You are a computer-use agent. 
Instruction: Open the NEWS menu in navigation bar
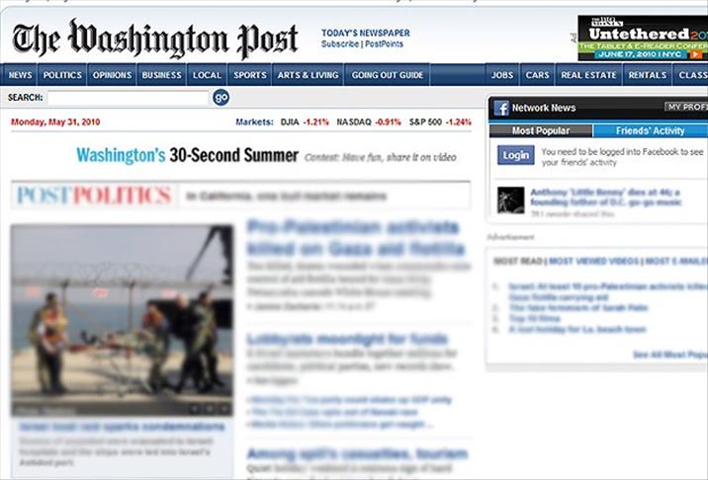pos(20,75)
